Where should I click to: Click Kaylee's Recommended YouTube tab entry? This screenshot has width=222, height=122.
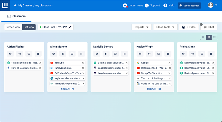(x=154, y=68)
